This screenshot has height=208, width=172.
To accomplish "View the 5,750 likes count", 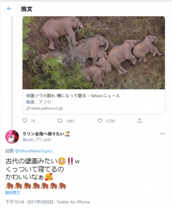I will click(110, 121).
